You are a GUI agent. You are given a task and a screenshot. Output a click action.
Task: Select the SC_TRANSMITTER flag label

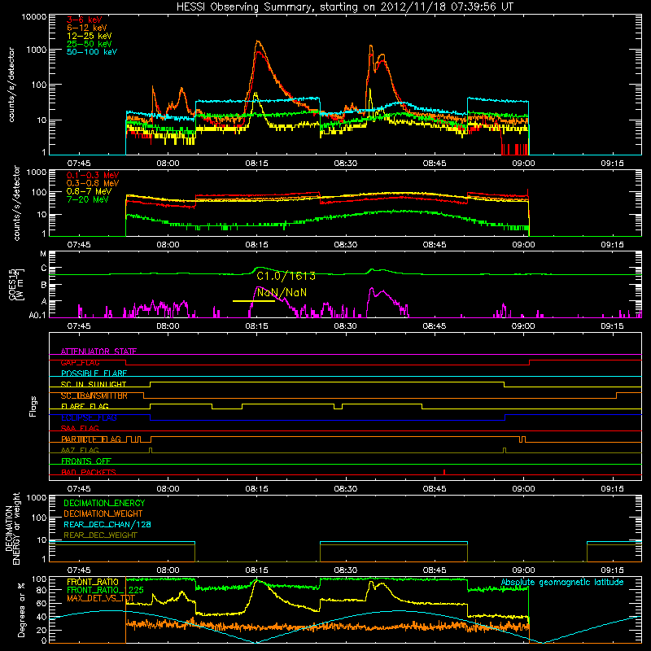pos(94,395)
